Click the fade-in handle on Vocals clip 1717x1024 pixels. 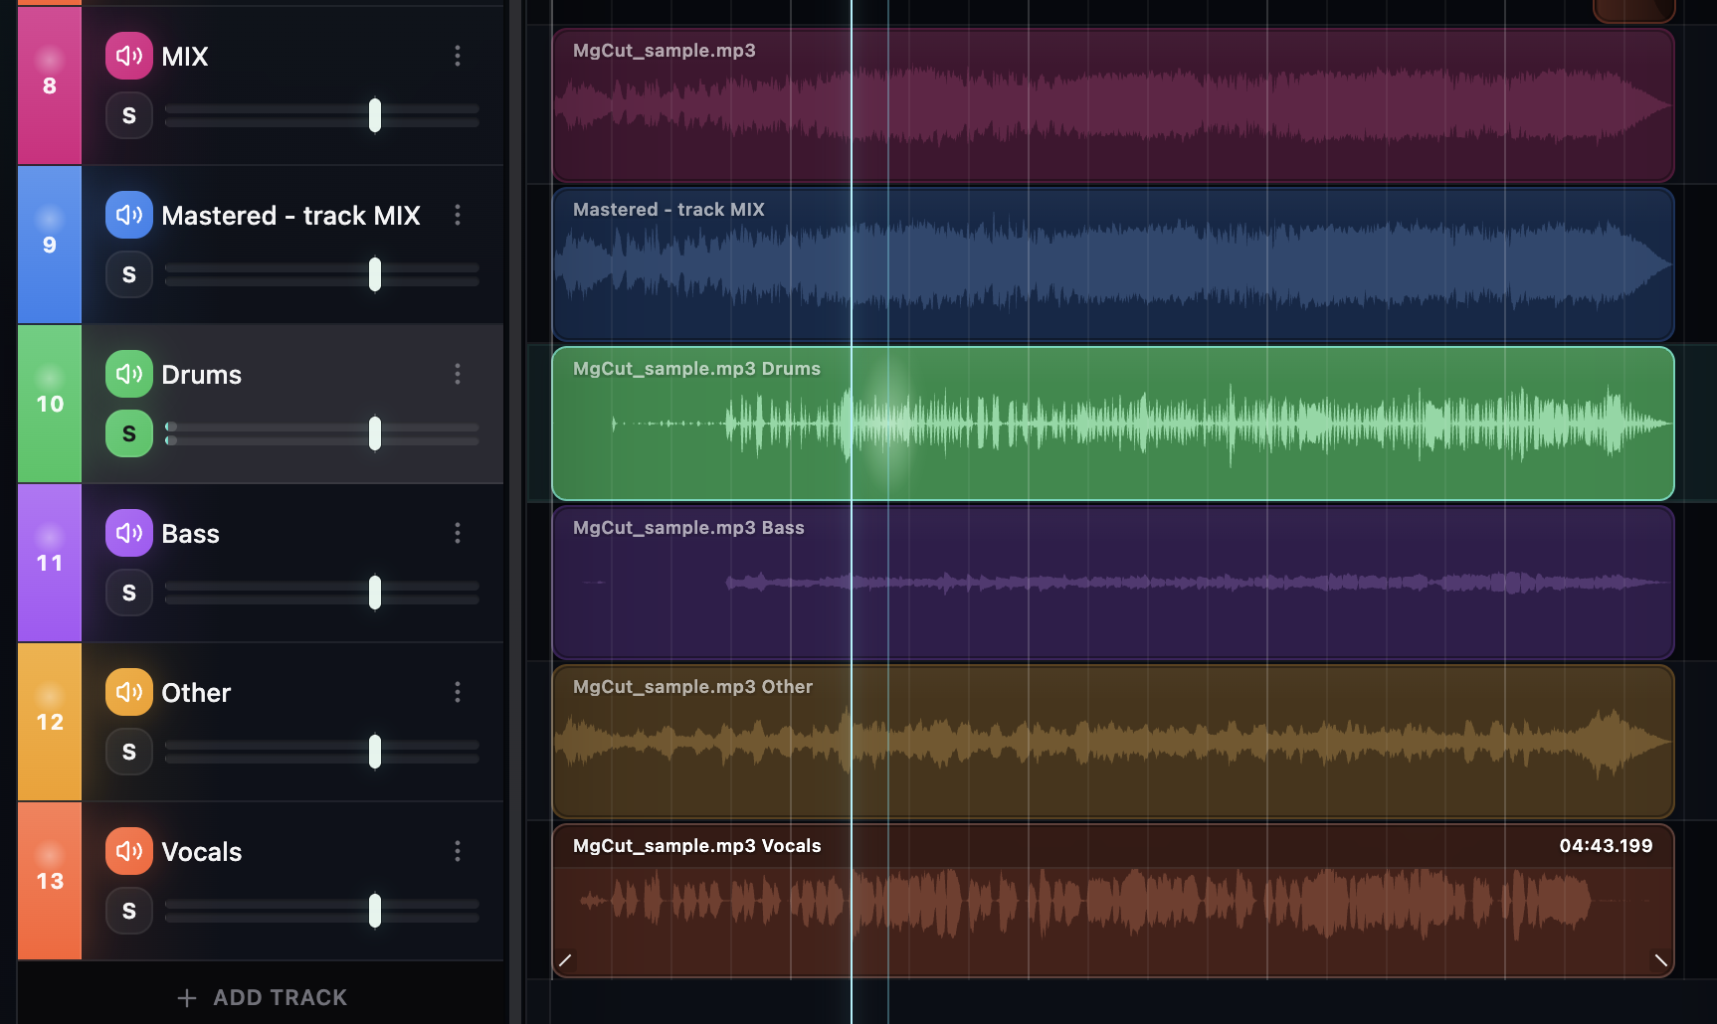[565, 960]
